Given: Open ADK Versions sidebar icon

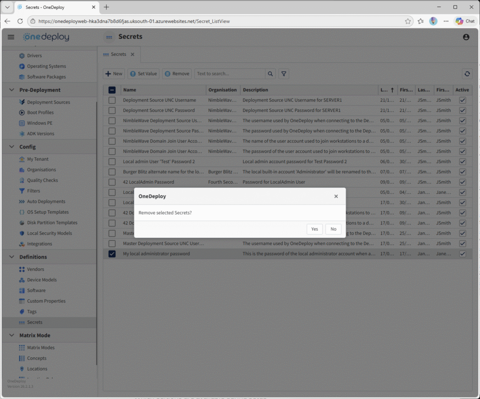Looking at the screenshot, I should [x=22, y=133].
